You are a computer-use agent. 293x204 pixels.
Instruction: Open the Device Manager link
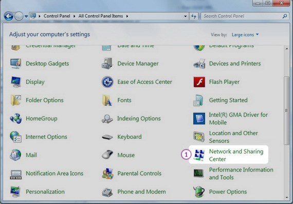(x=138, y=64)
